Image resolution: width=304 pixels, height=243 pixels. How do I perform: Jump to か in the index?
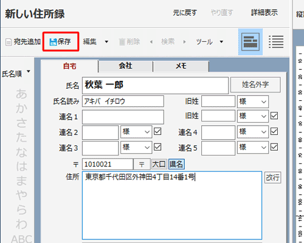pos(21,109)
